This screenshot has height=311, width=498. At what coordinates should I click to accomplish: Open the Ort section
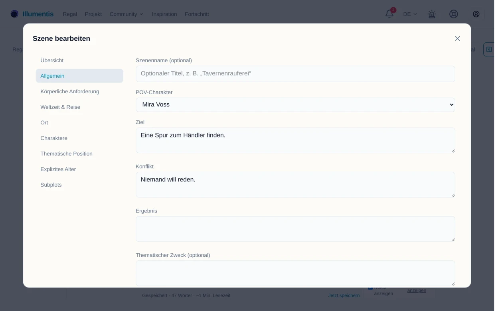point(79,122)
